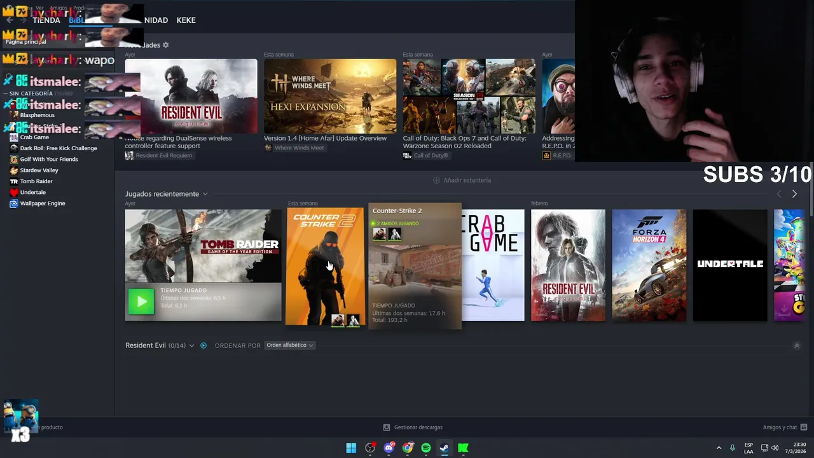Open the Kick app in the taskbar
This screenshot has width=814, height=458.
tap(464, 448)
